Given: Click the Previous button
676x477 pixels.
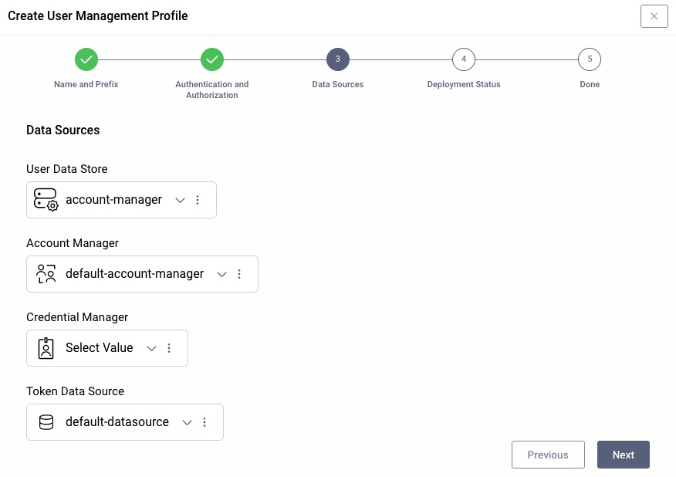Looking at the screenshot, I should (x=548, y=455).
